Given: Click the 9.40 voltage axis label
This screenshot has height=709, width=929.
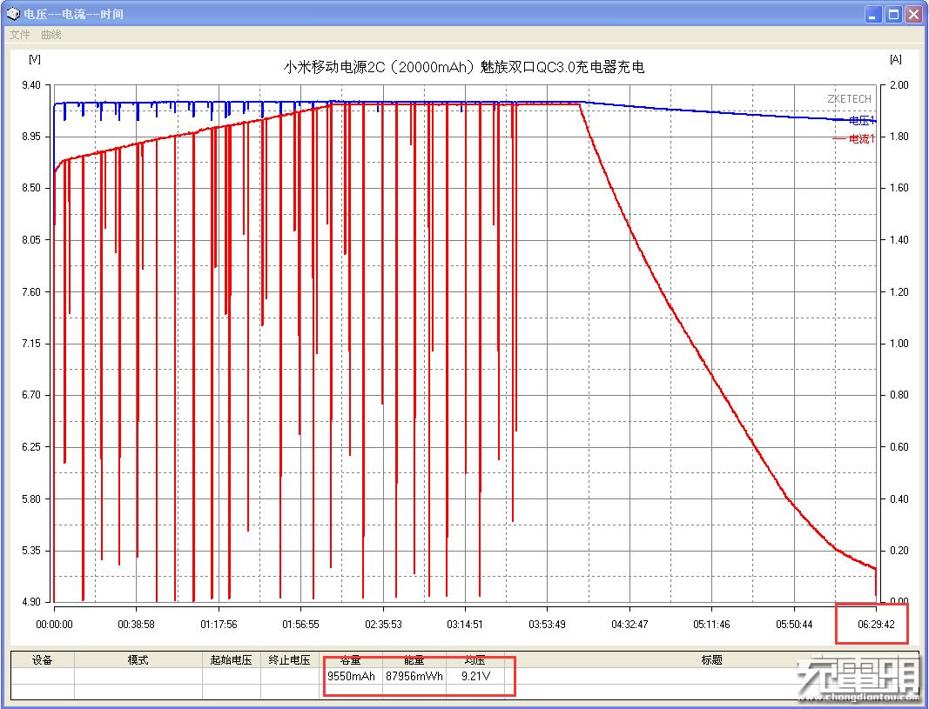Looking at the screenshot, I should [31, 85].
